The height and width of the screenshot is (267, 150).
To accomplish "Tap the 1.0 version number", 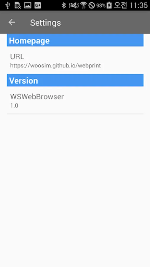I will pos(14,106).
